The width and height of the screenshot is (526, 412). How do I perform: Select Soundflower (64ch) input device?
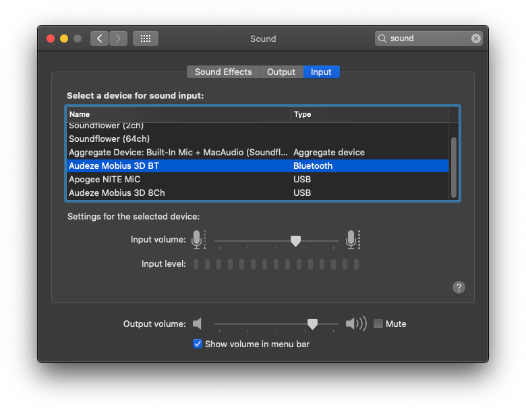(258, 138)
